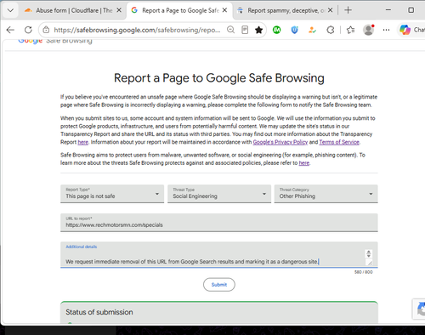The height and width of the screenshot is (335, 425).
Task: Open the Report Type dropdown
Action: pyautogui.click(x=112, y=194)
